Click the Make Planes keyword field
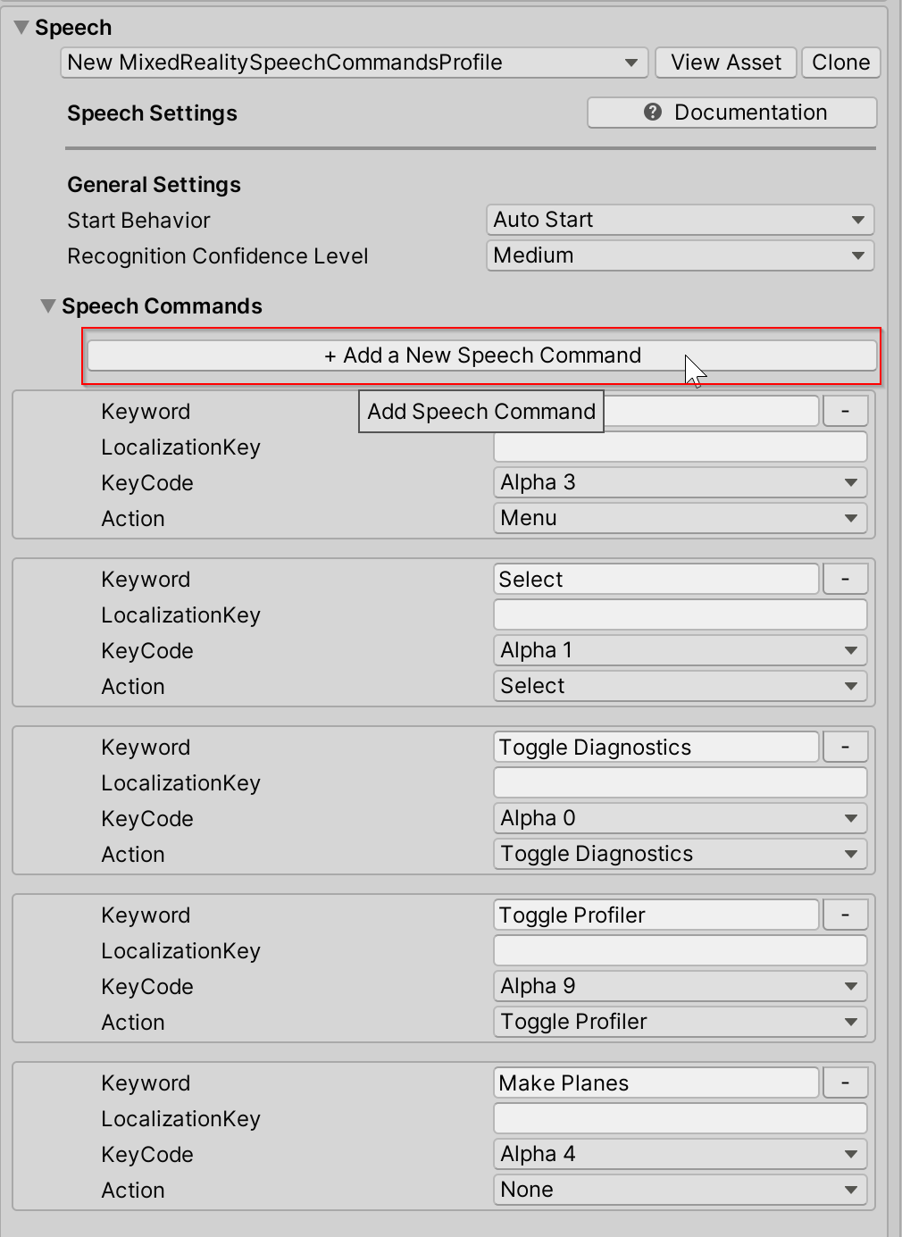 [x=656, y=1082]
